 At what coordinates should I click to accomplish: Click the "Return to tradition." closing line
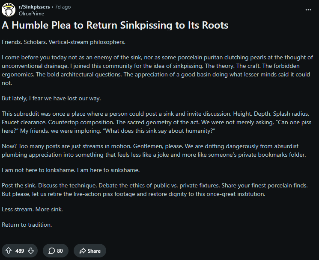[27, 225]
